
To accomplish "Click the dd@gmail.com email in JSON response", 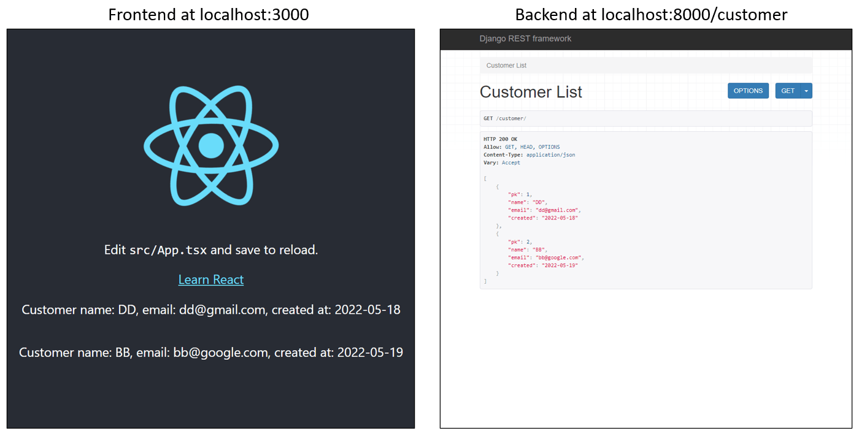I will point(558,210).
